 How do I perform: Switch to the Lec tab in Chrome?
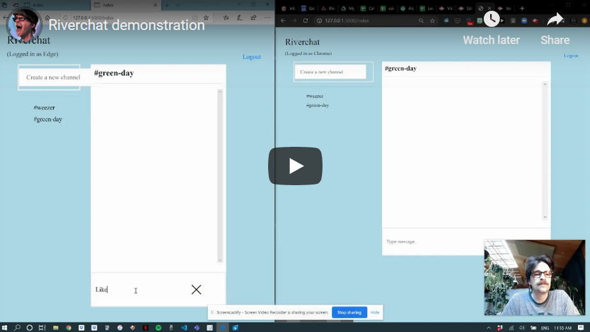pos(427,8)
